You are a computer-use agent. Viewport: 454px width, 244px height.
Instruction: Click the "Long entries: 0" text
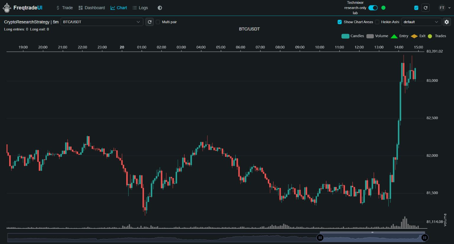[16, 29]
